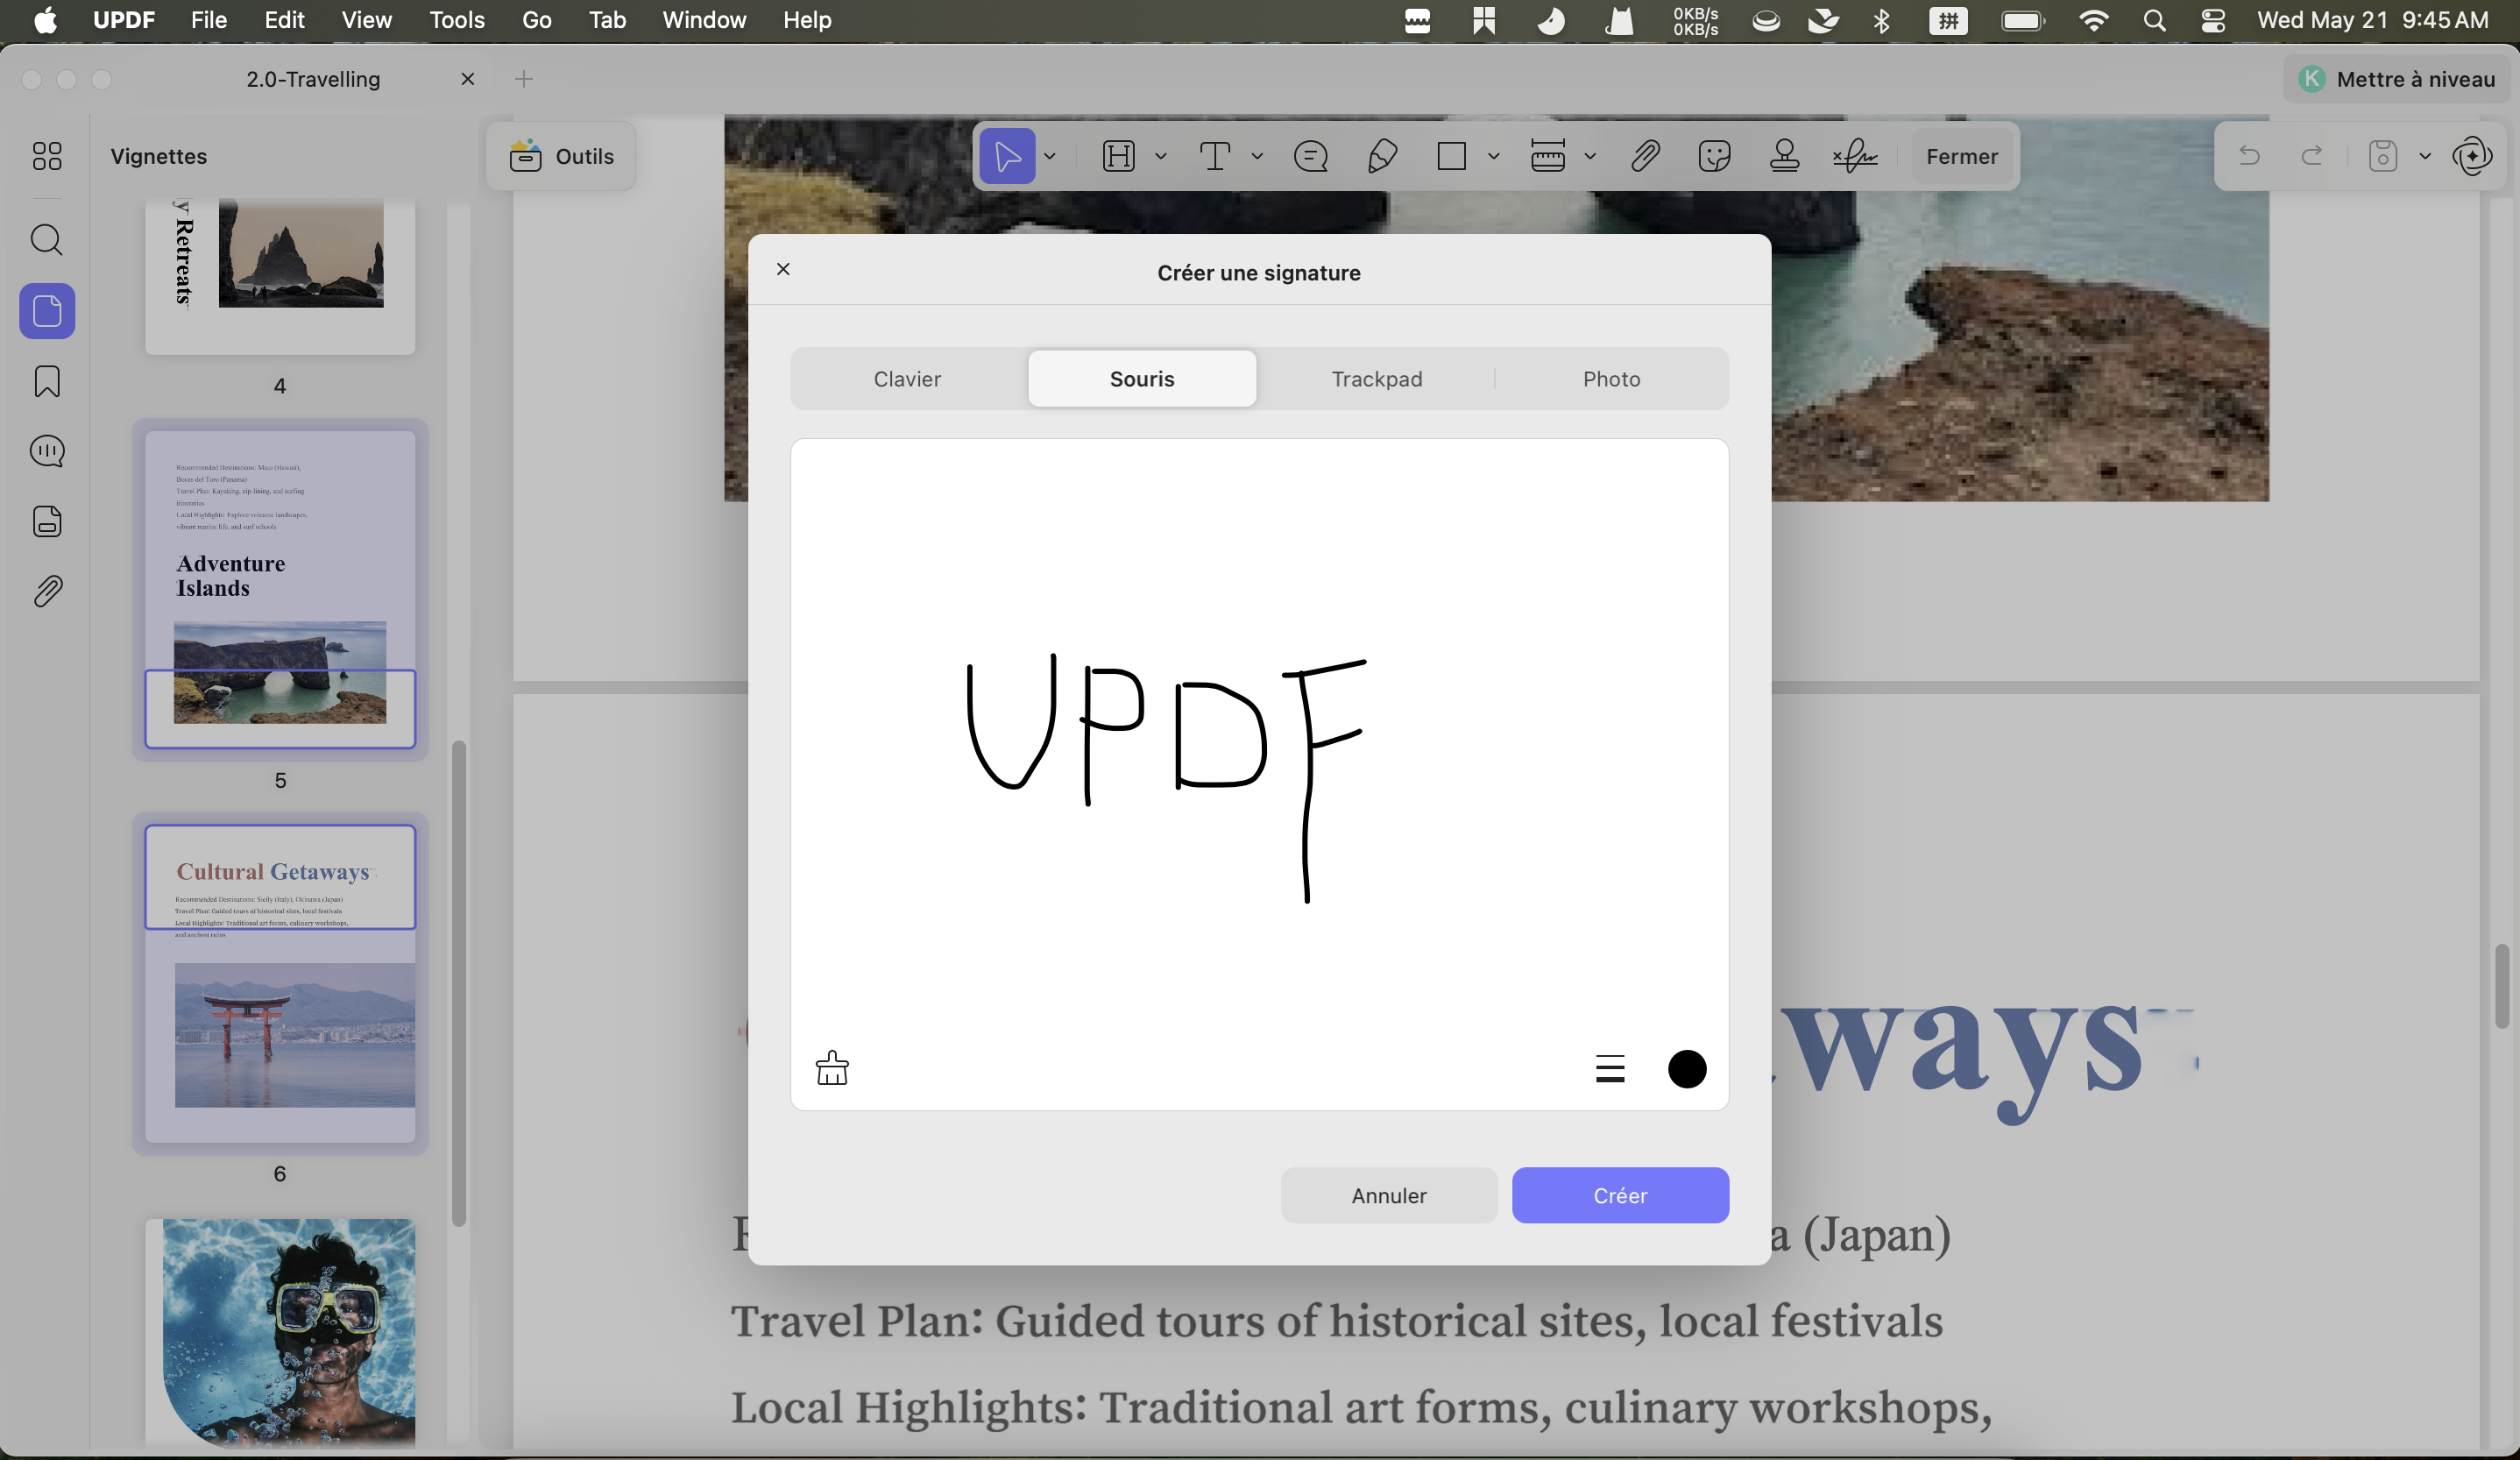Click the document vertical scrollbar

coord(2502,985)
